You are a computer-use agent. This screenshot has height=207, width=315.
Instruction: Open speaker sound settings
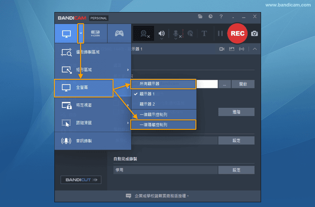(161, 33)
